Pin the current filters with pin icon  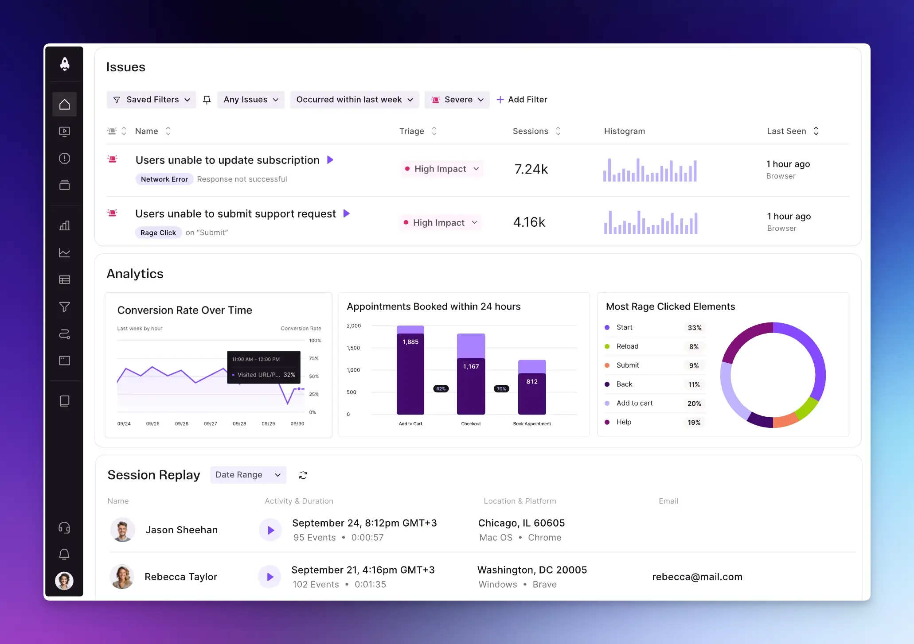pyautogui.click(x=207, y=100)
